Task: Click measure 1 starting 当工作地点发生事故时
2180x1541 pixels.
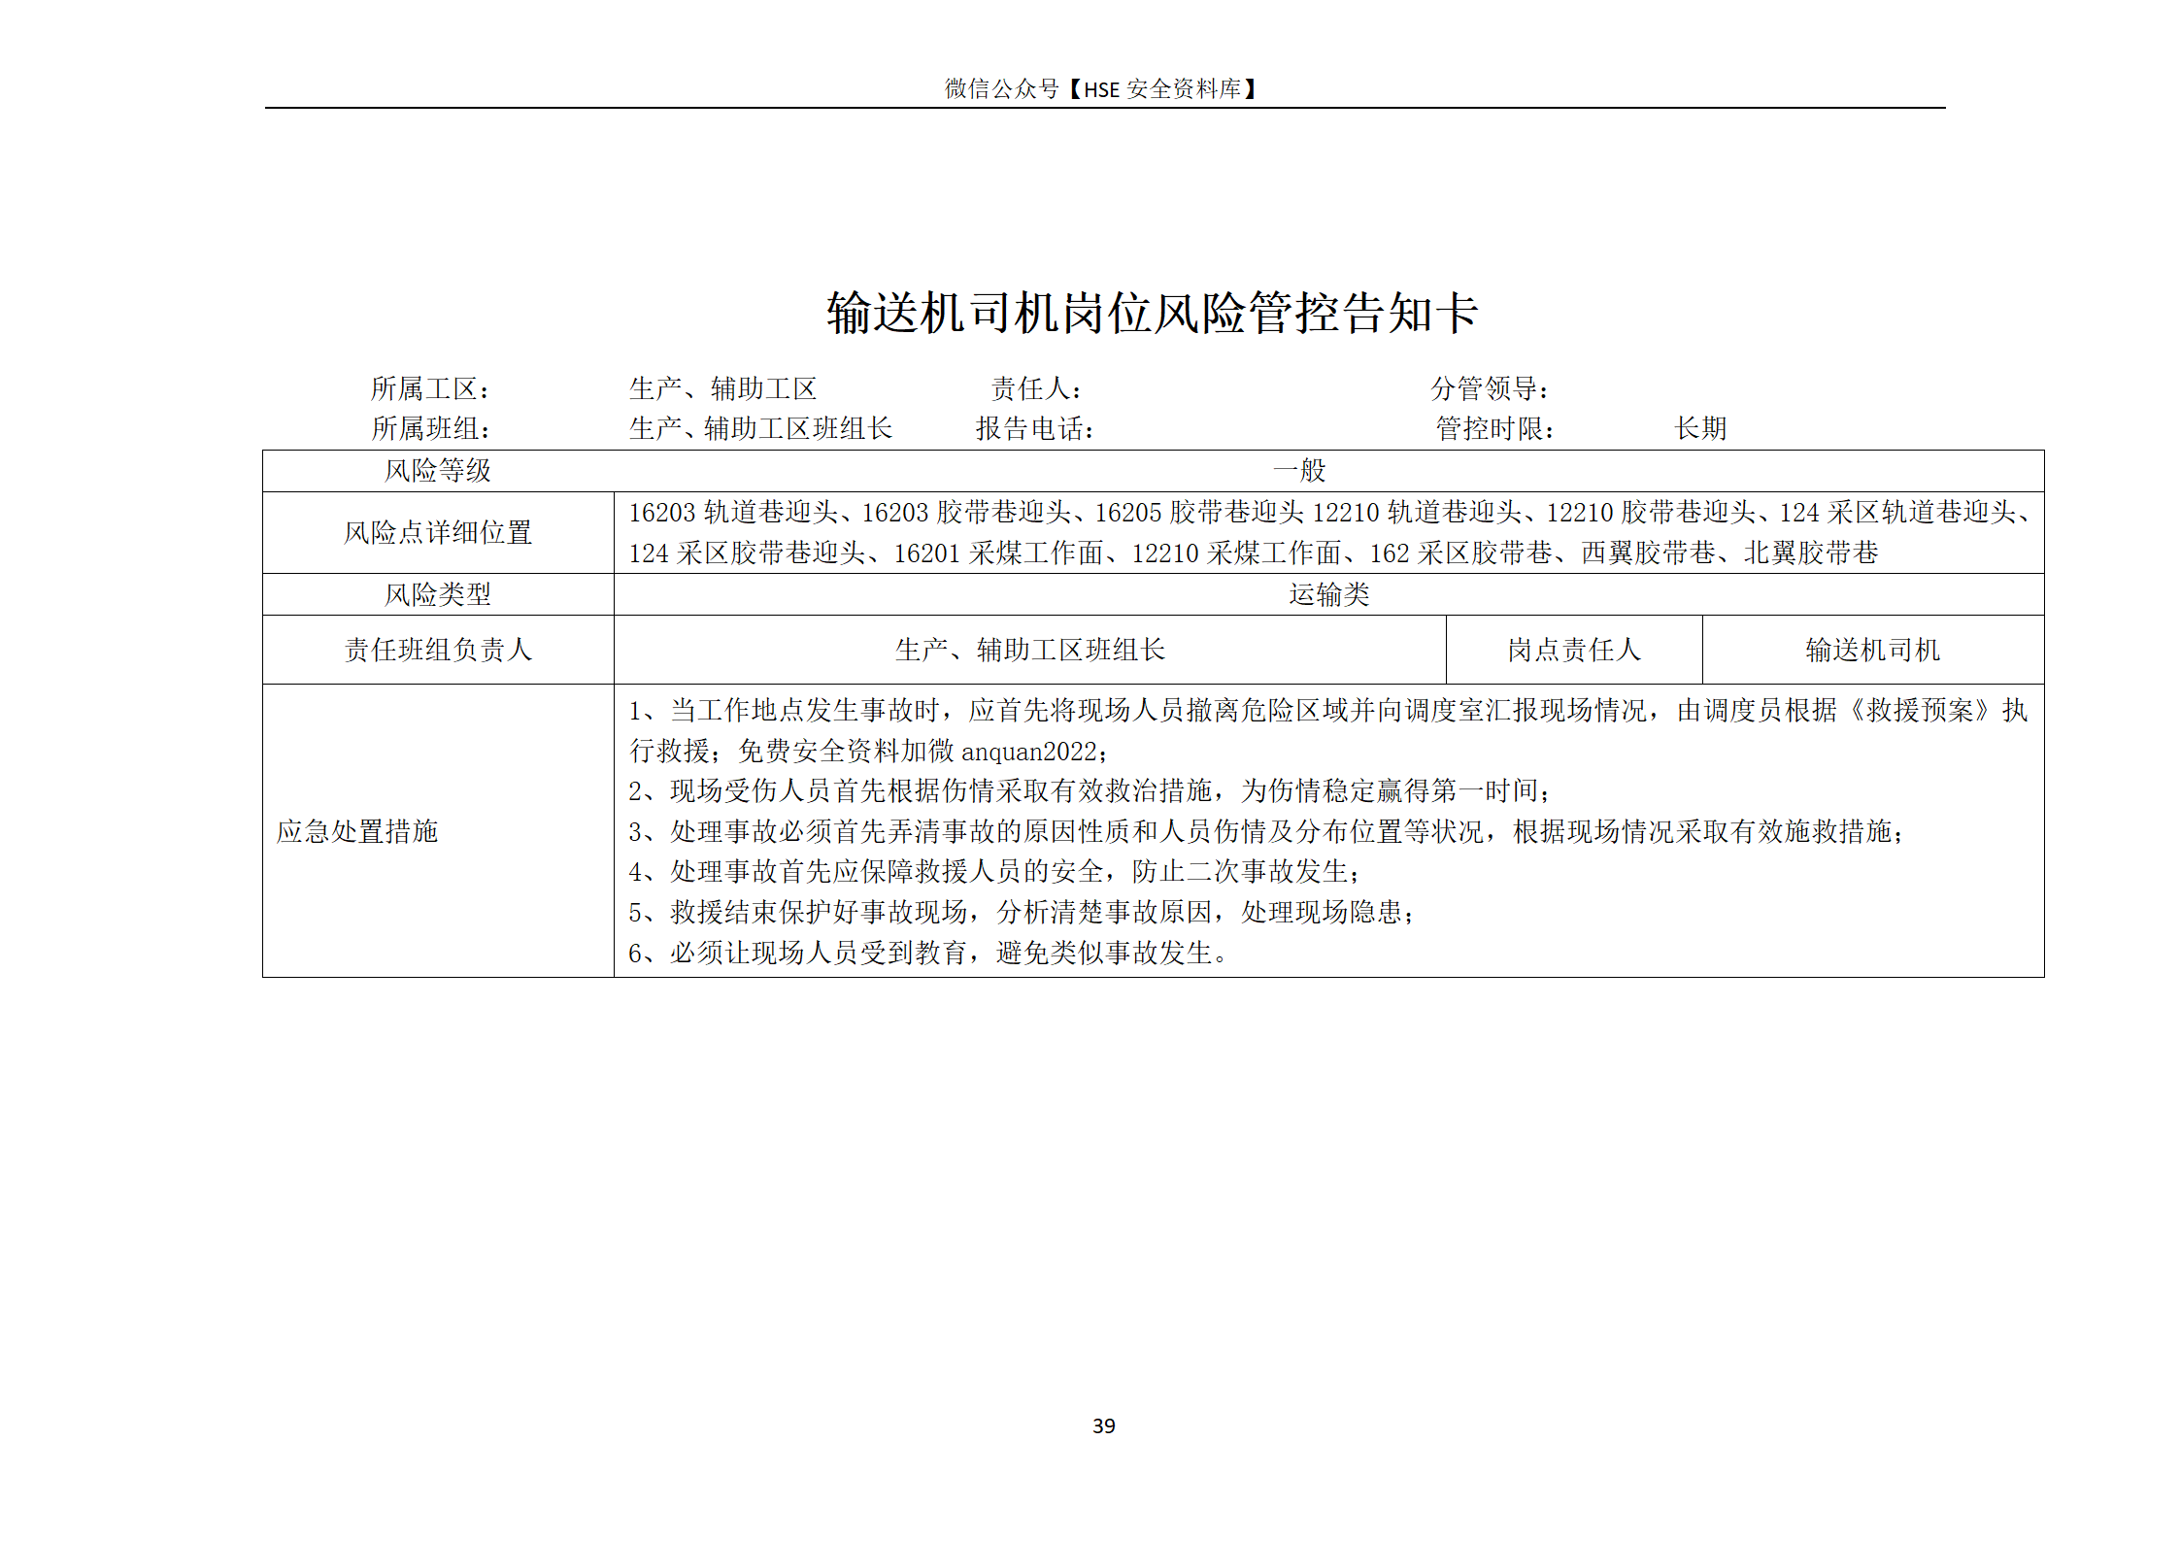Action: point(1328,730)
